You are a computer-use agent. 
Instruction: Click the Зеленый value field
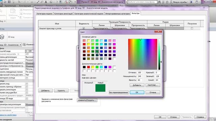tap(158, 76)
